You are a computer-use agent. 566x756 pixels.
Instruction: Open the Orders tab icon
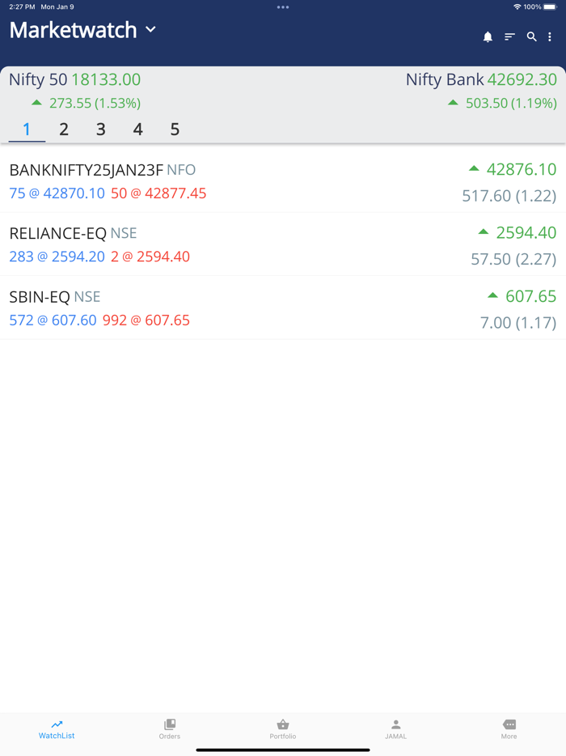point(170,724)
